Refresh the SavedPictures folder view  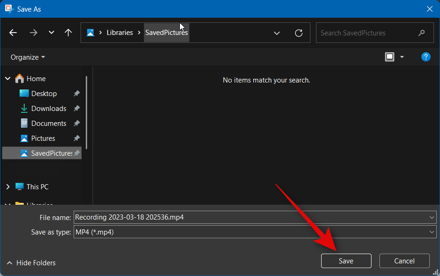coord(299,33)
